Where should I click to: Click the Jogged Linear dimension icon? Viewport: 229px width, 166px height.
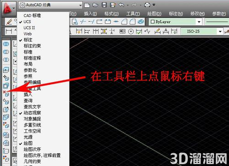point(147,31)
